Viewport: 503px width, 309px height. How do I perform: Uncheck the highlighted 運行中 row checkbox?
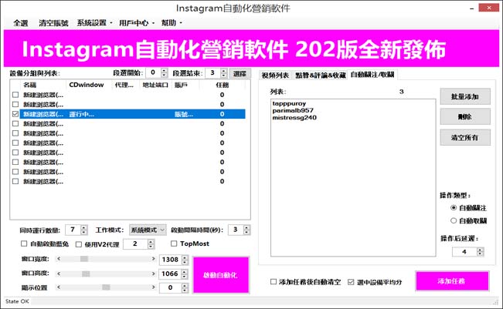point(15,114)
